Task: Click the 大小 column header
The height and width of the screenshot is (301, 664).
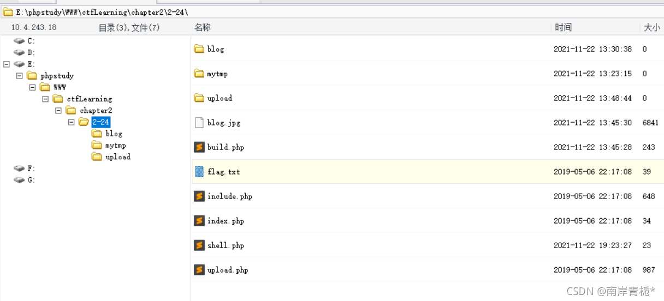Action: pos(652,27)
